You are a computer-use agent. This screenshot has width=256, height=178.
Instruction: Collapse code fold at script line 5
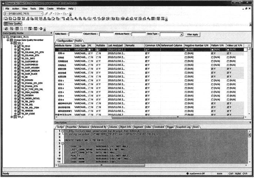(63, 144)
